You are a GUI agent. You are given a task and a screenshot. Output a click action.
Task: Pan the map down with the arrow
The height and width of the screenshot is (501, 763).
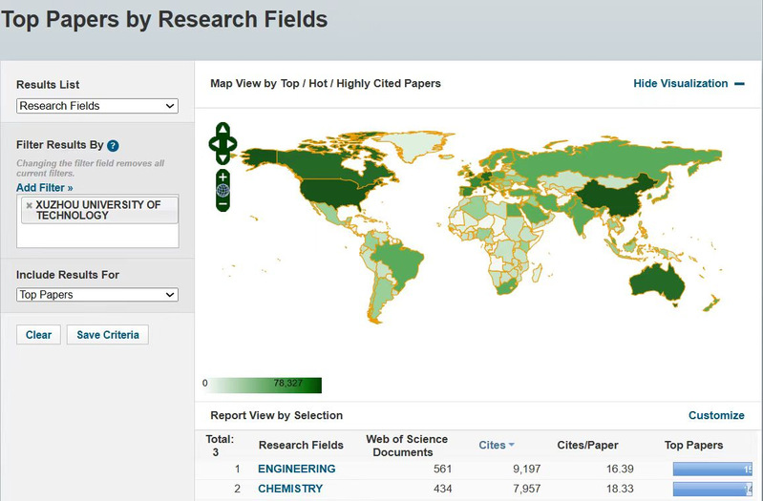coord(223,158)
